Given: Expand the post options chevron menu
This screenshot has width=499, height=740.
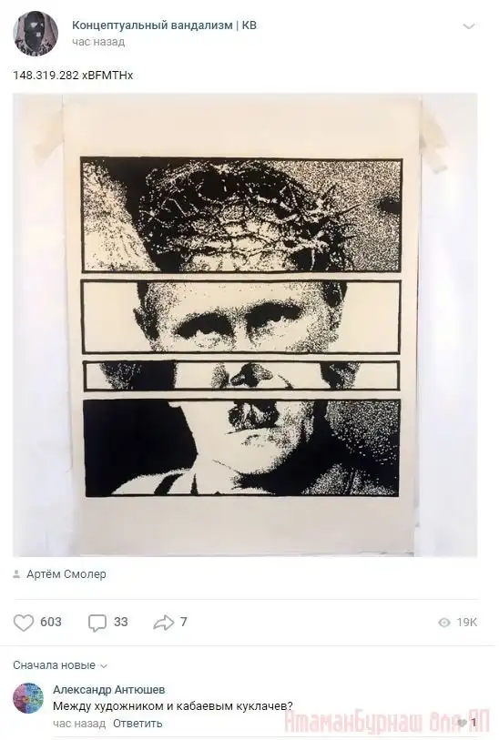Looking at the screenshot, I should (x=468, y=26).
